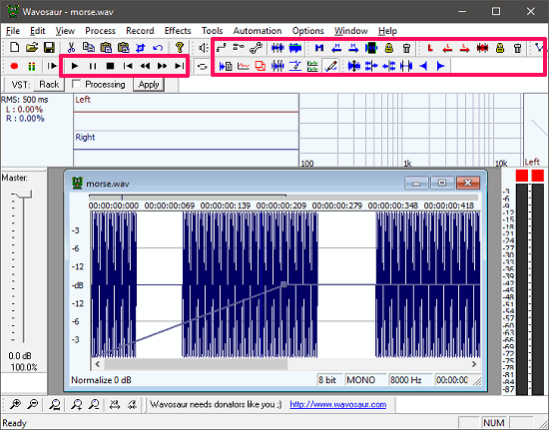Play the audio
Viewport: 549px width, 430px height.
click(x=75, y=66)
